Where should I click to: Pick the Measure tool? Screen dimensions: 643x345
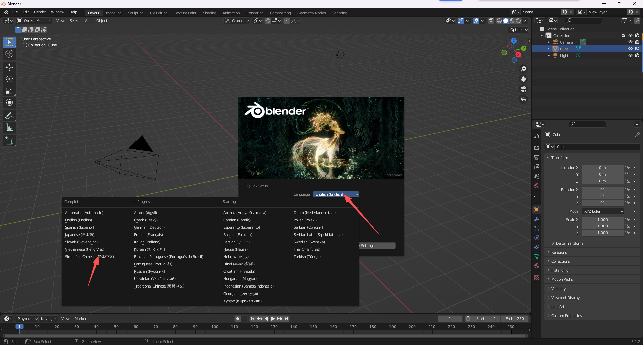[9, 127]
